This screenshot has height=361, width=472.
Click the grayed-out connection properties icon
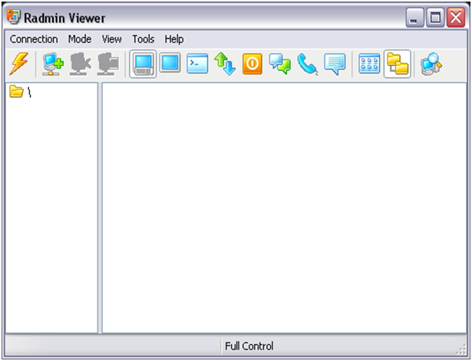click(x=108, y=64)
